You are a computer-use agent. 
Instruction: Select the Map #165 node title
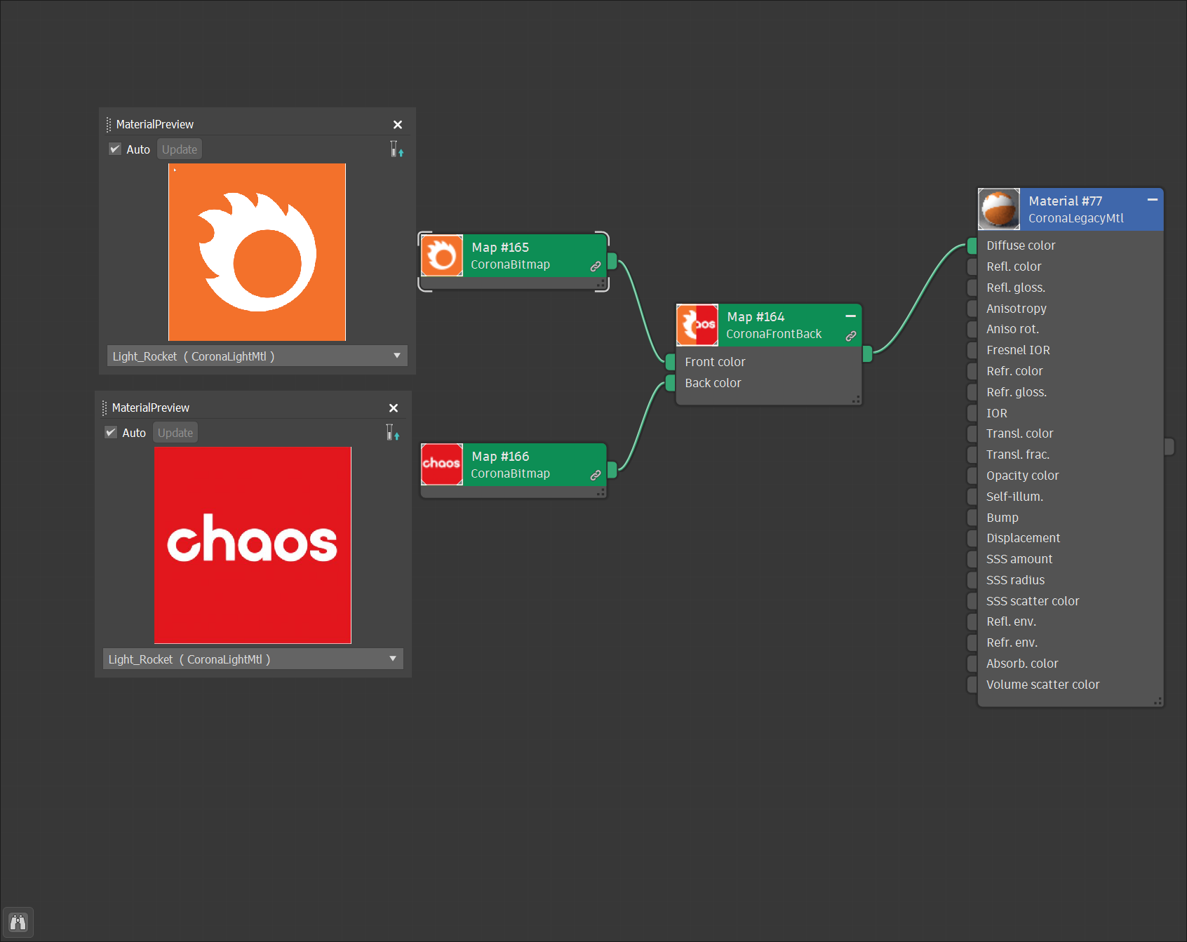point(500,248)
